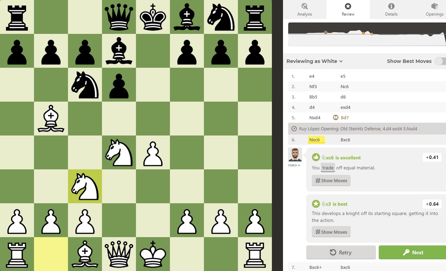Image resolution: width=446 pixels, height=271 pixels.
Task: Click the coach avatar thumbnail
Action: tap(295, 155)
